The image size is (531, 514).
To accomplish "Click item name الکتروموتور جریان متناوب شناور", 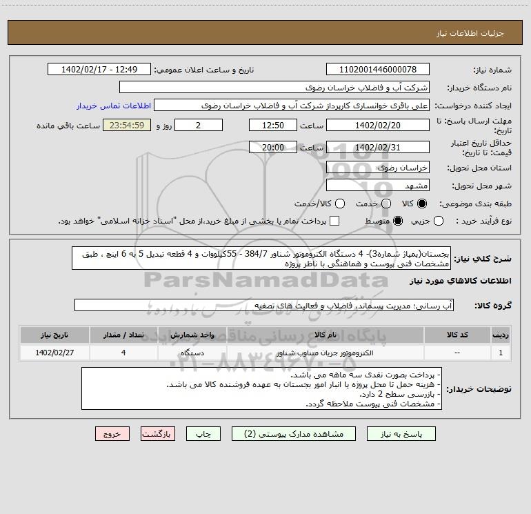I will (325, 353).
